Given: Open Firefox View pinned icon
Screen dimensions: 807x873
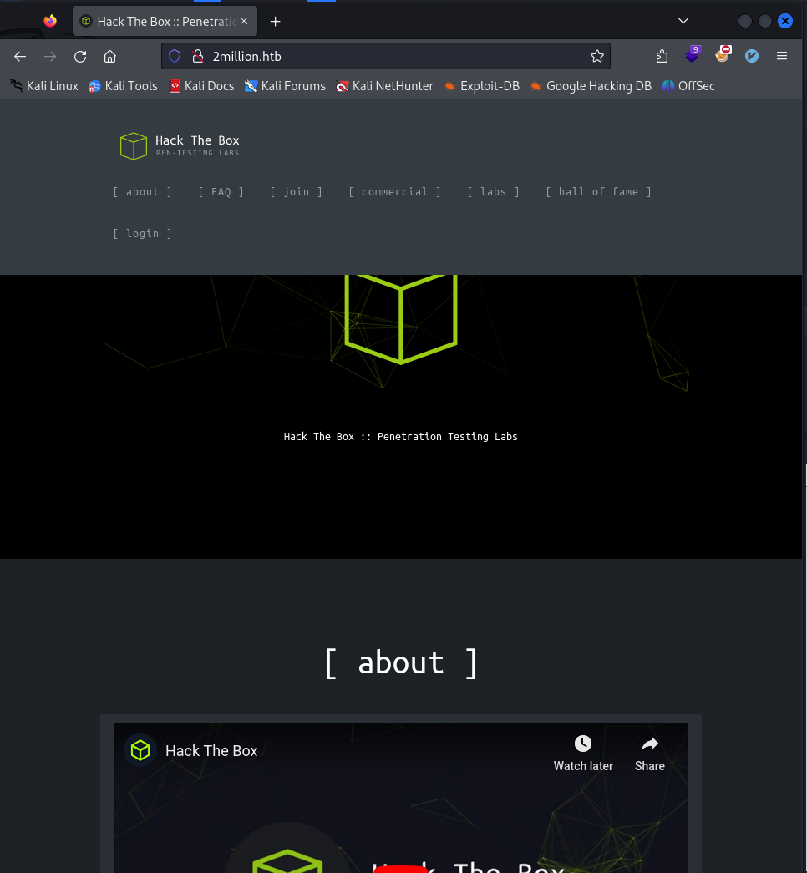Looking at the screenshot, I should (50, 21).
